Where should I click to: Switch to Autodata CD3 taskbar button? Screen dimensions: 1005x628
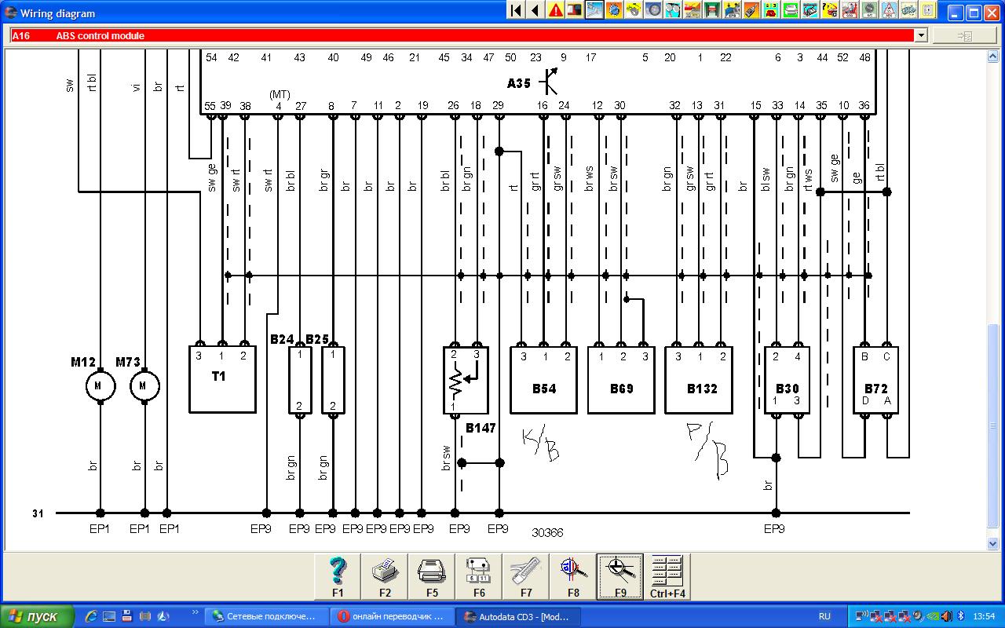(x=518, y=616)
